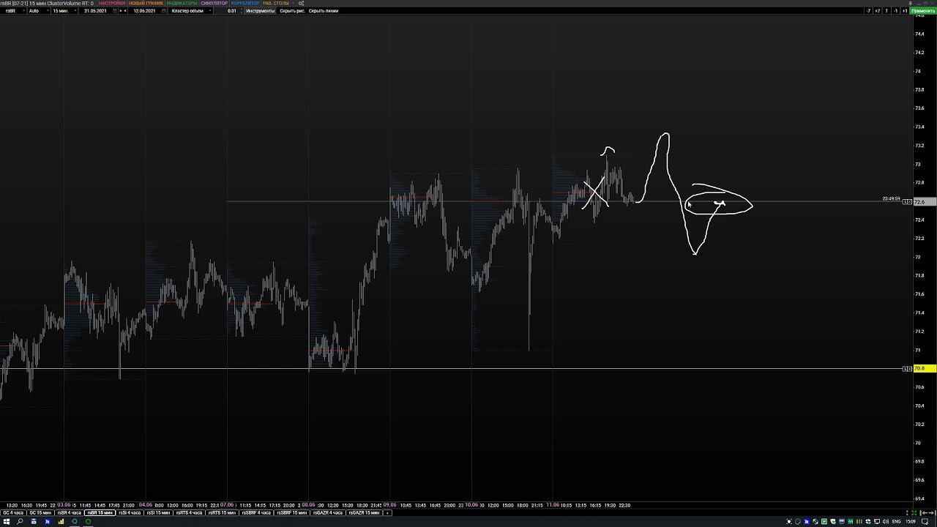
Task: Open the КОРРЕЛЯТОР menu
Action: point(245,4)
